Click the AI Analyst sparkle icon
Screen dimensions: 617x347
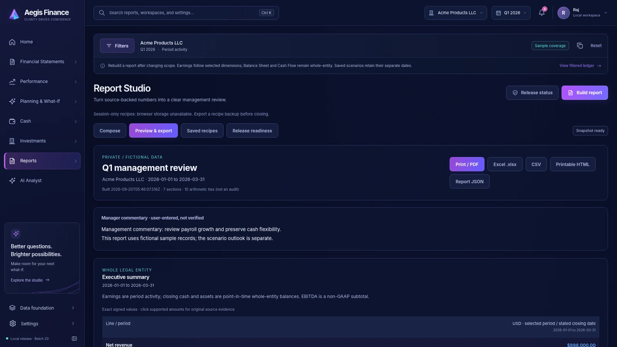point(12,181)
